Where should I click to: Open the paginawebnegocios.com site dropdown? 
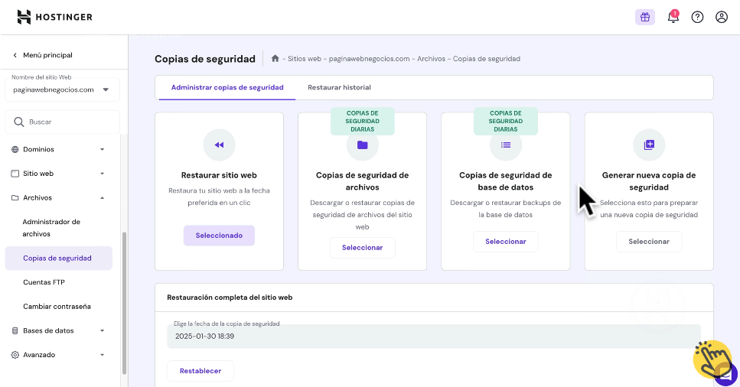[x=62, y=89]
